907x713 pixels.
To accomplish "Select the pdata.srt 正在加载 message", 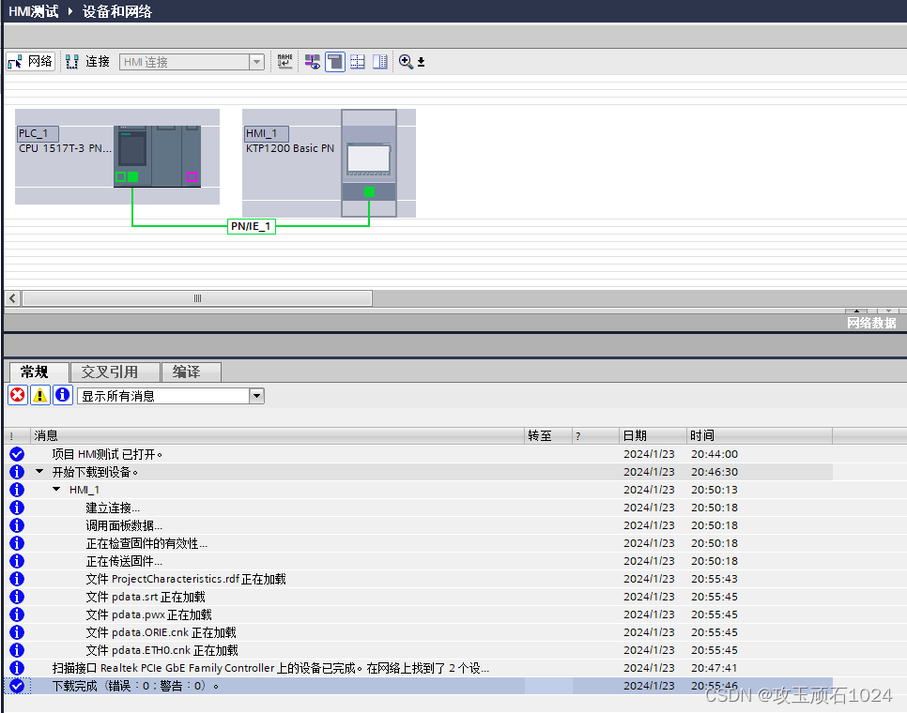I will click(x=419, y=597).
